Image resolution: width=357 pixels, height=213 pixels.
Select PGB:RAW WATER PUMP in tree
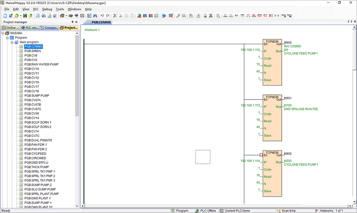click(41, 65)
